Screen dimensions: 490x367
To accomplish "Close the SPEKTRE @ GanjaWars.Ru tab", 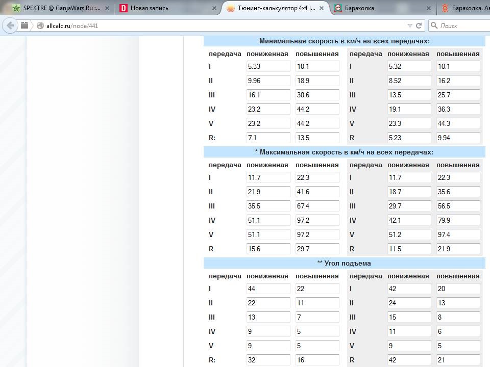I will coord(107,8).
